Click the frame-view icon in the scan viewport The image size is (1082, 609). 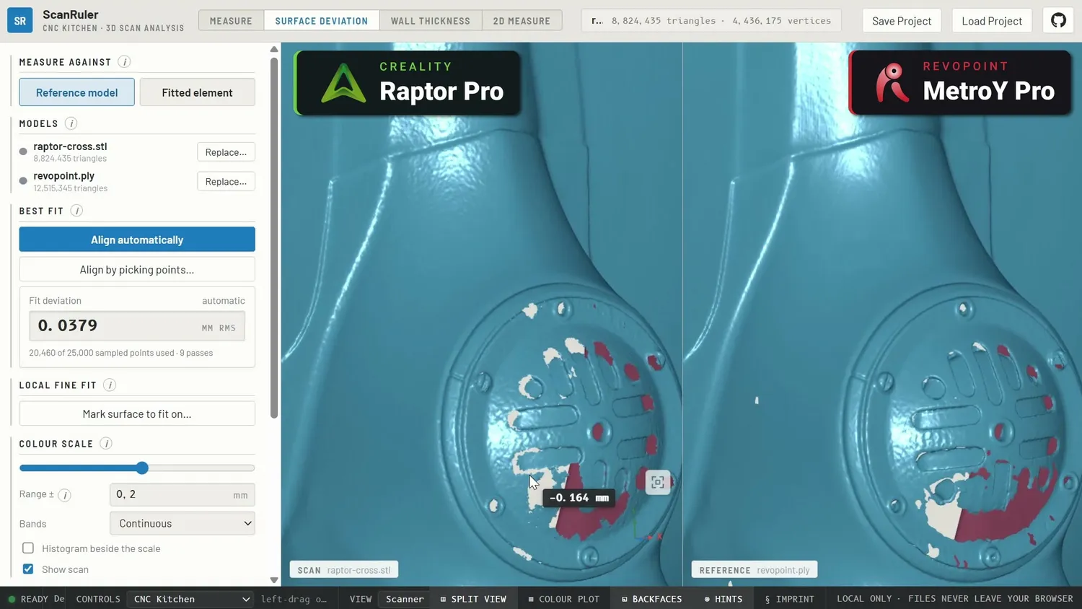tap(657, 482)
